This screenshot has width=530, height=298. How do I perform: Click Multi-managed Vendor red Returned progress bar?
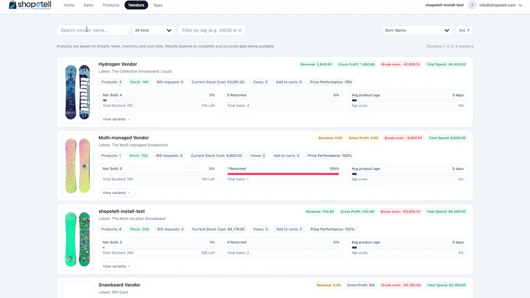point(283,174)
